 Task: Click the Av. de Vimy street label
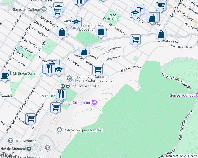coord(19,62)
